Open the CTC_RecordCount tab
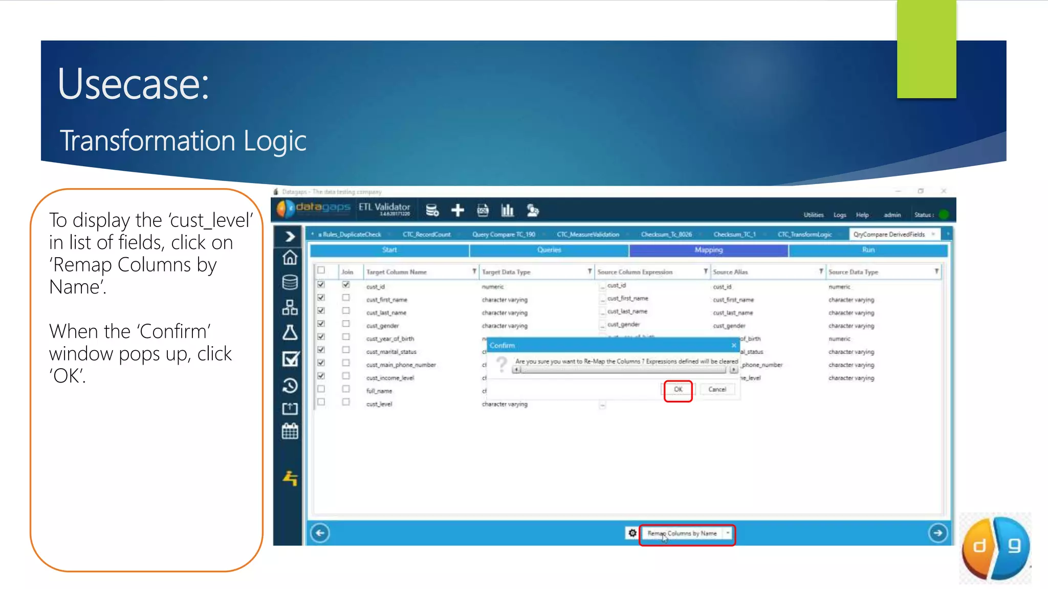 pyautogui.click(x=426, y=235)
